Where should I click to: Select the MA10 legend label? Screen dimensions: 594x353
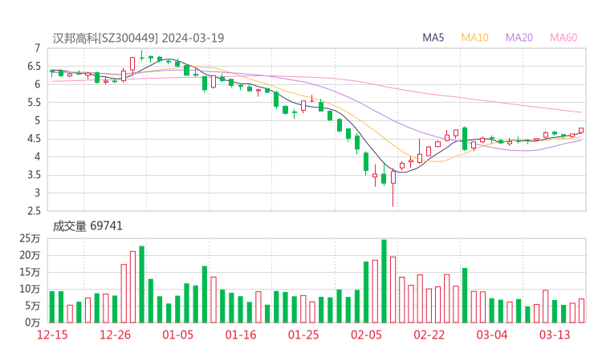pos(474,38)
